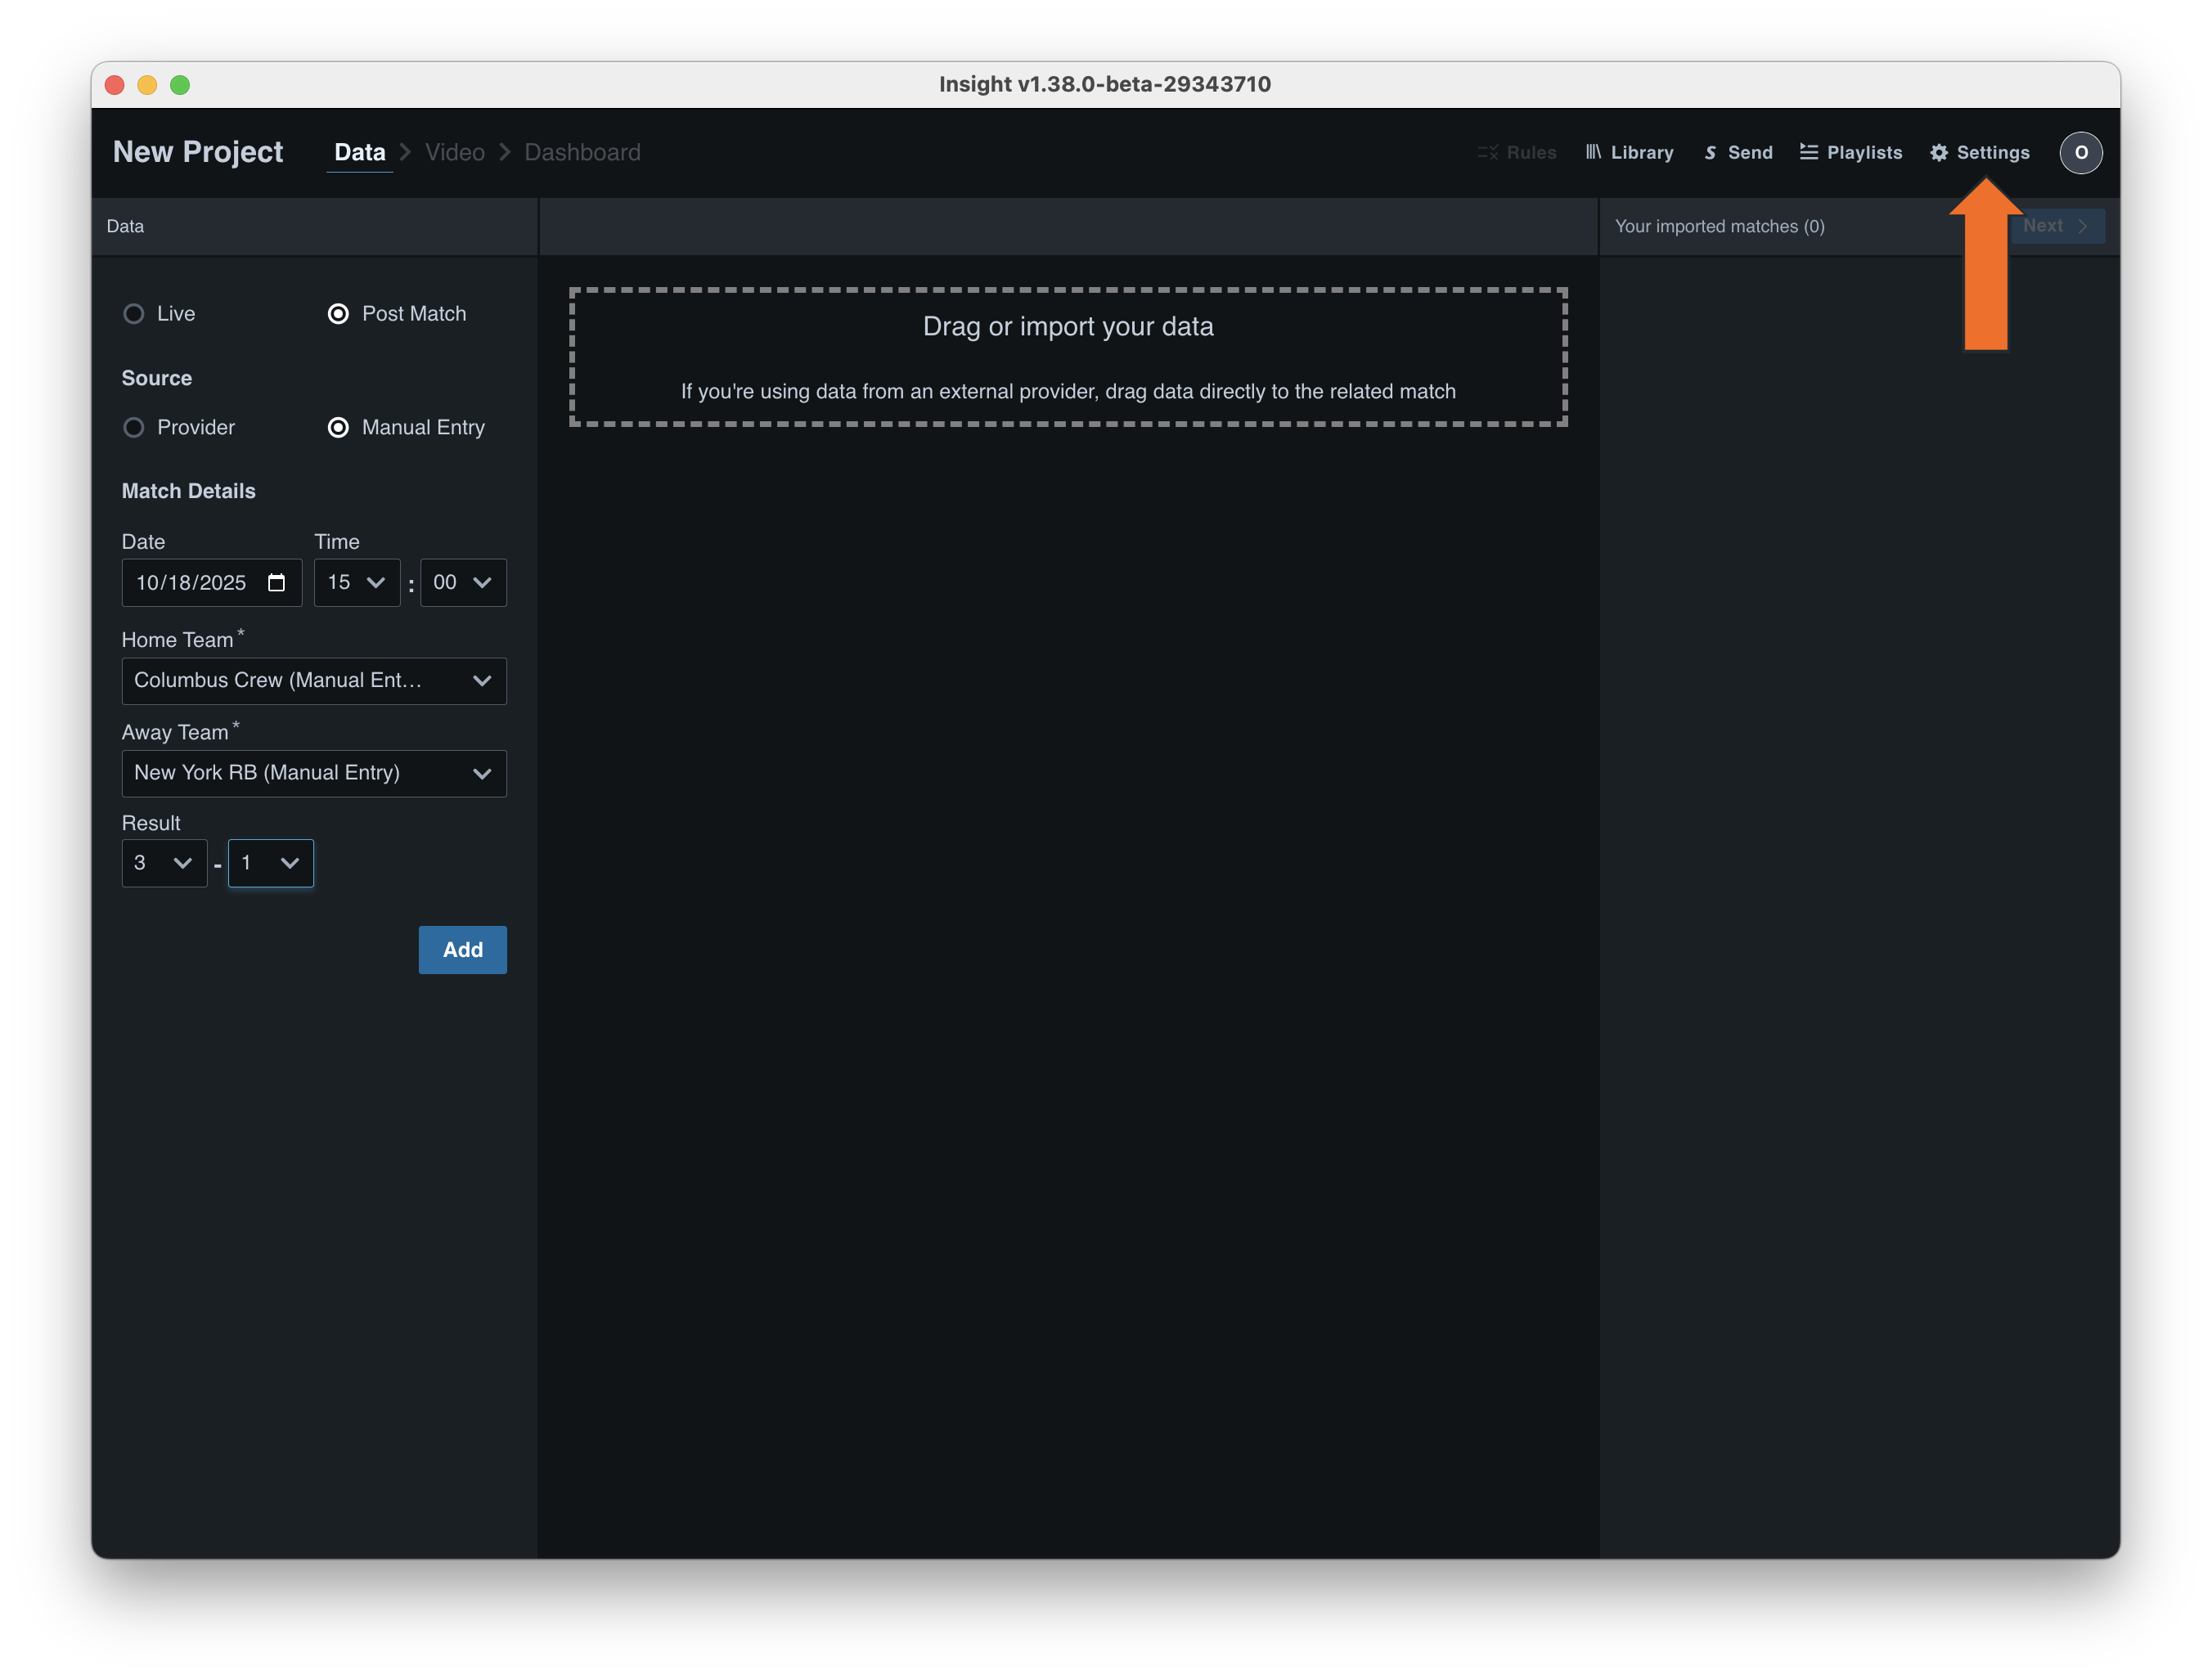Screen dimensions: 2212x1680
Task: Click the Match Details heading
Action: coord(189,491)
